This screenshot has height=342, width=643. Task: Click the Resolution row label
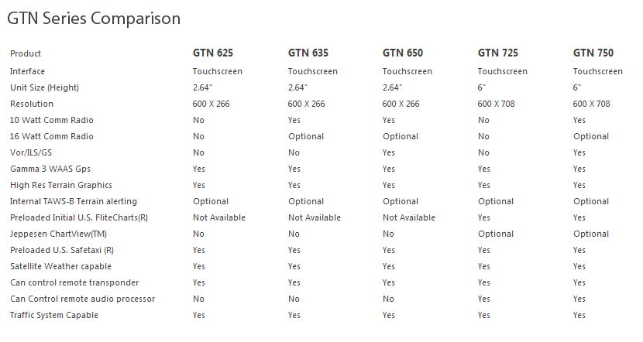point(32,104)
